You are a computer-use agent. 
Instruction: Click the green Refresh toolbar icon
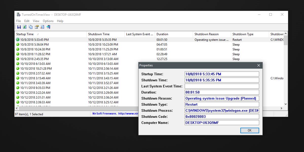(x=25, y=27)
